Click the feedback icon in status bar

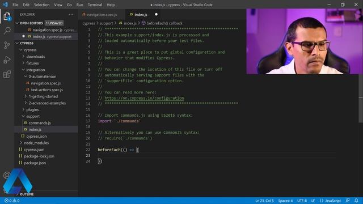[x=348, y=201]
